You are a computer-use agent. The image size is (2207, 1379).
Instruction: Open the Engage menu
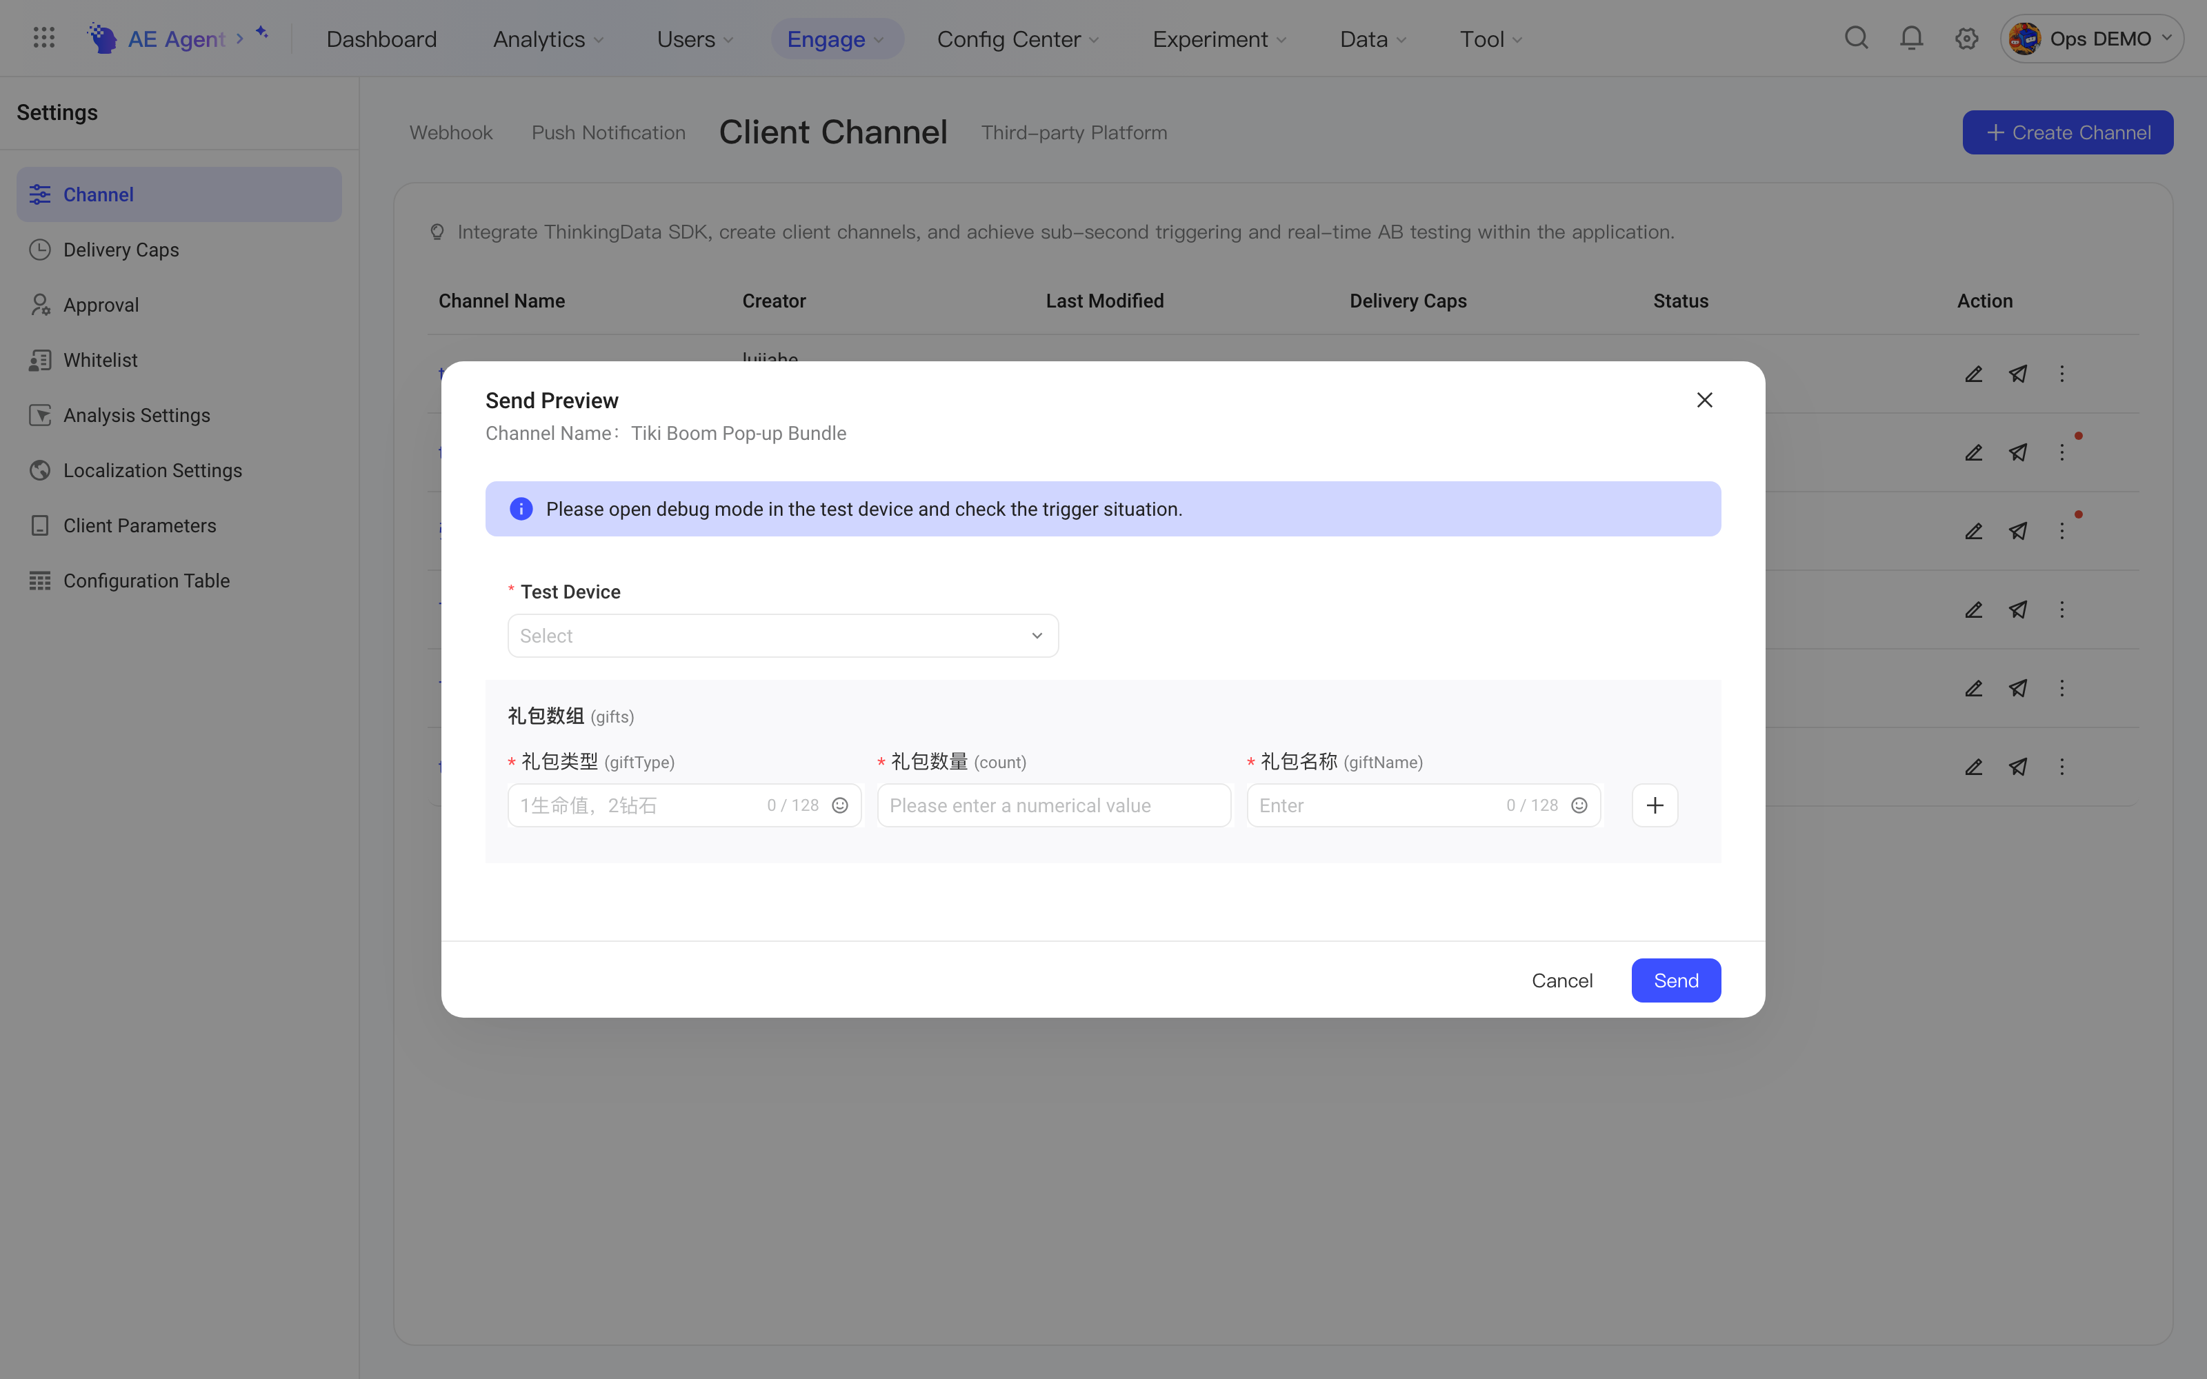(837, 39)
